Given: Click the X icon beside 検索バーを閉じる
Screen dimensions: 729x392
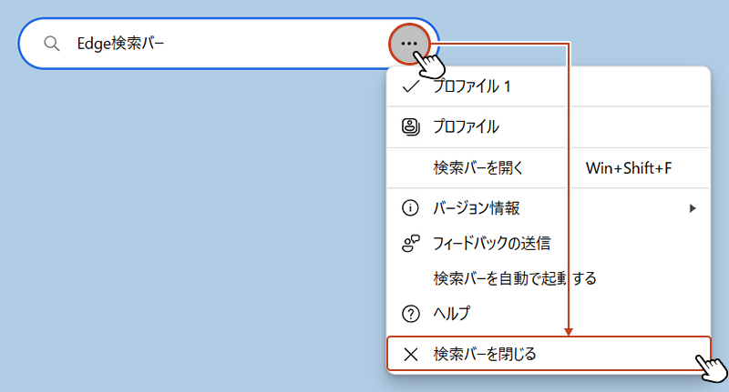Looking at the screenshot, I should (x=411, y=355).
